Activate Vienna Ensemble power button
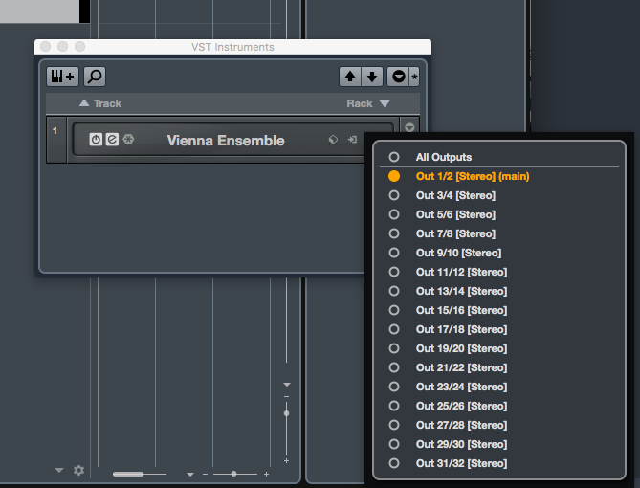Image resolution: width=640 pixels, height=488 pixels. tap(96, 140)
